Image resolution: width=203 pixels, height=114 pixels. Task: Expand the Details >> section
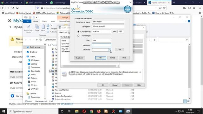click(x=80, y=58)
